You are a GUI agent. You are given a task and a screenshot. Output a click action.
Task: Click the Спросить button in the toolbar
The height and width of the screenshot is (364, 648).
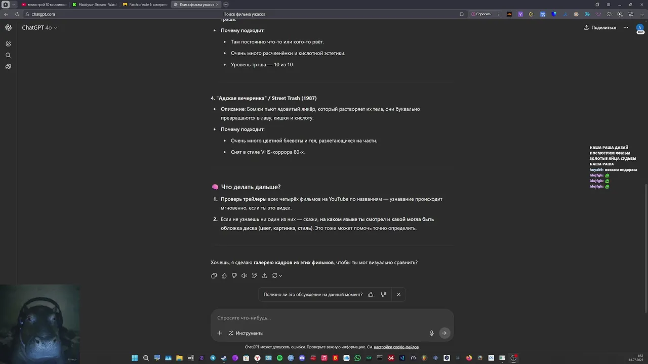[481, 14]
